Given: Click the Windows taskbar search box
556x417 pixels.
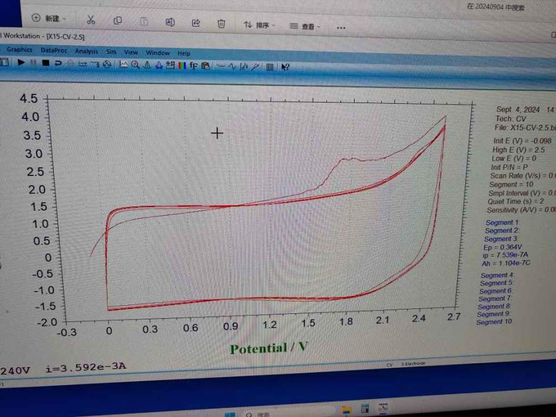Looking at the screenshot, I should 278,414.
